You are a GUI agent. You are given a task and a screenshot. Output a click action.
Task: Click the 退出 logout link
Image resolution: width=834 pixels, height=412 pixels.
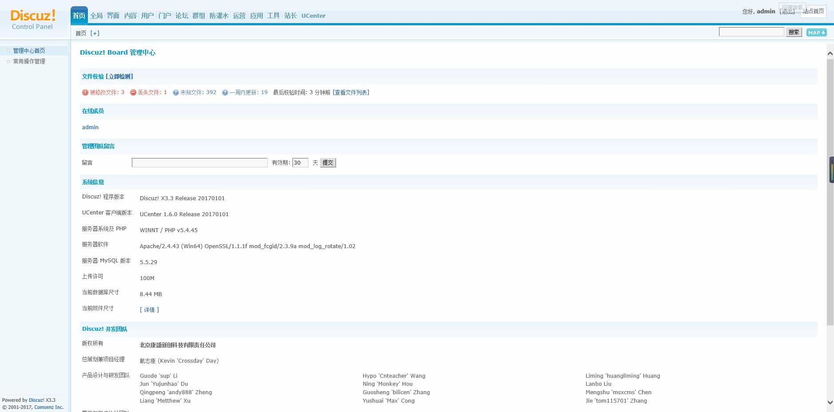[788, 12]
